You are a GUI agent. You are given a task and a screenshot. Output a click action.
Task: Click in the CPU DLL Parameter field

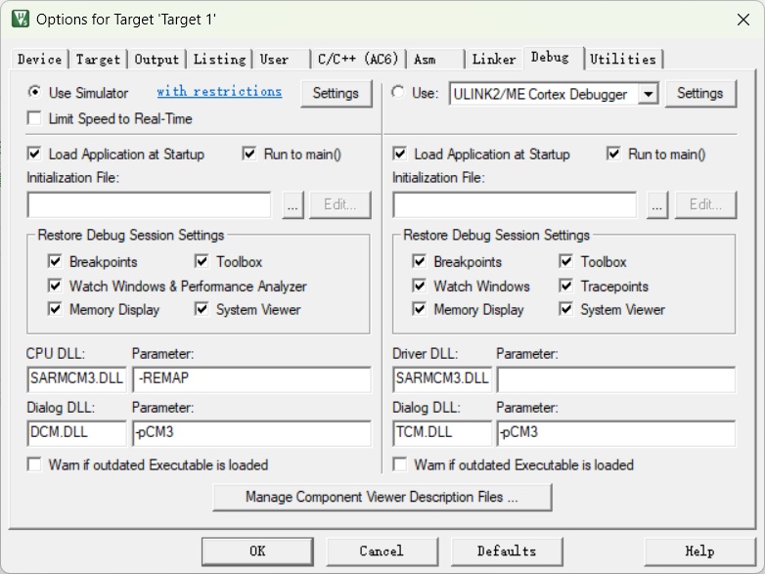(x=250, y=379)
